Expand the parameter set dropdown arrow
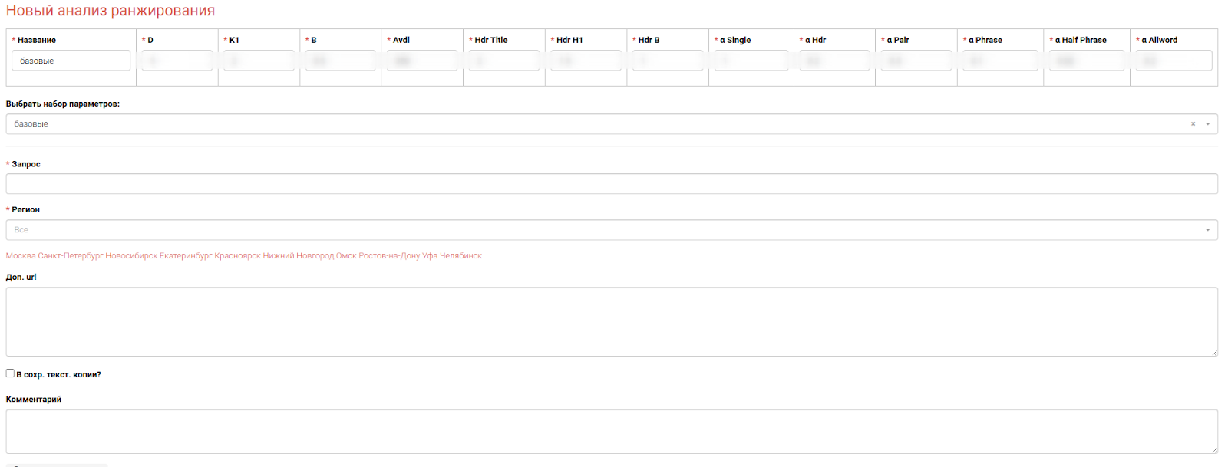 click(x=1207, y=124)
